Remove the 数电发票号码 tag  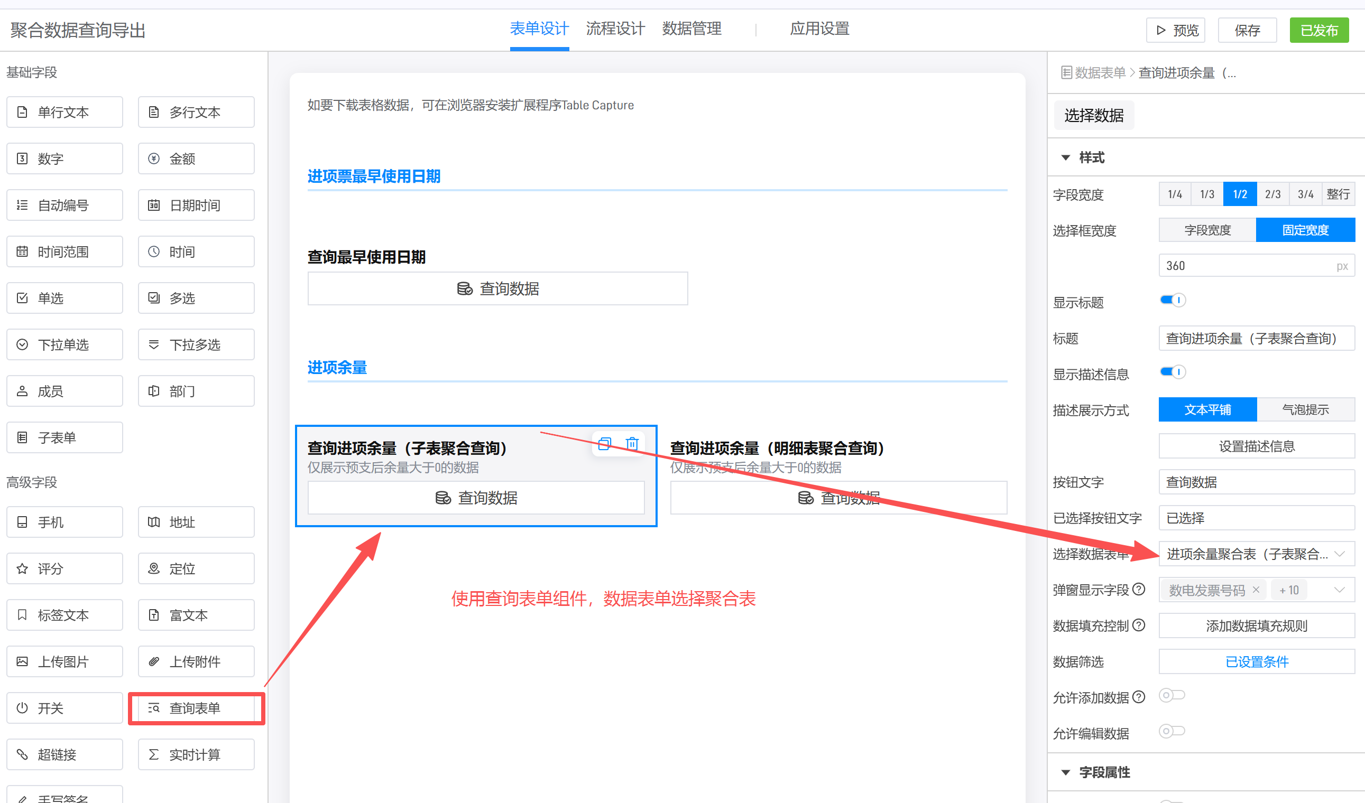[x=1256, y=590]
